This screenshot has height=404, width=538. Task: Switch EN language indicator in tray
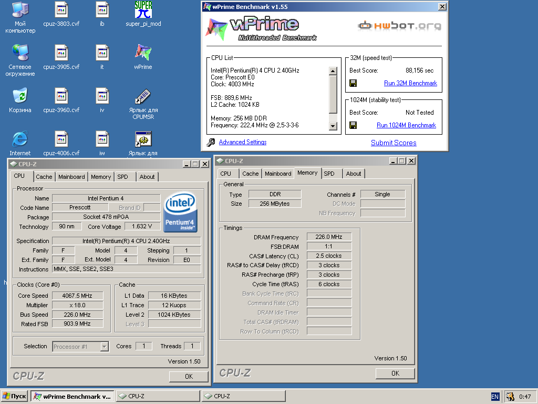(x=495, y=397)
